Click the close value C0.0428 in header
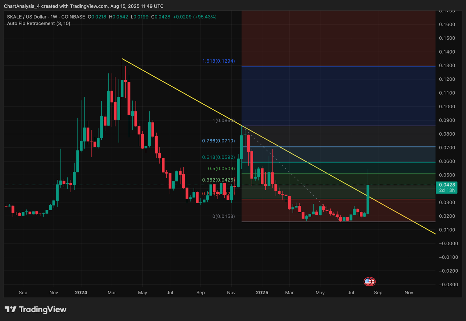This screenshot has width=466, height=321. (161, 17)
